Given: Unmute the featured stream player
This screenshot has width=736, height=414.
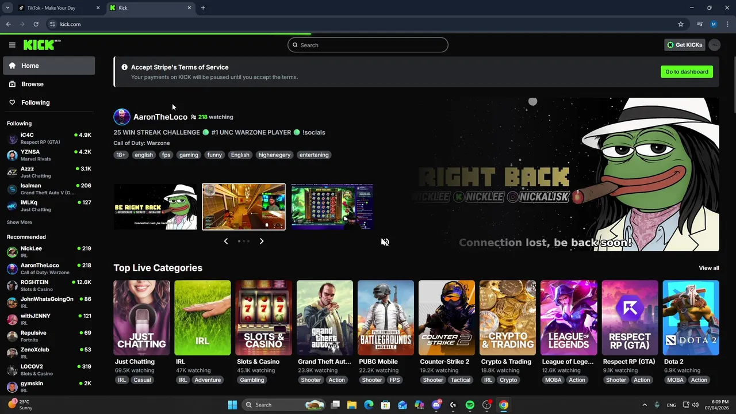Looking at the screenshot, I should tap(385, 242).
